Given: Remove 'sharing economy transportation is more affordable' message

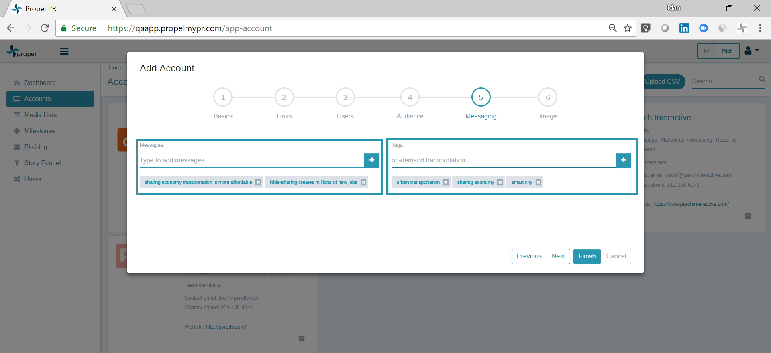Looking at the screenshot, I should [x=258, y=182].
